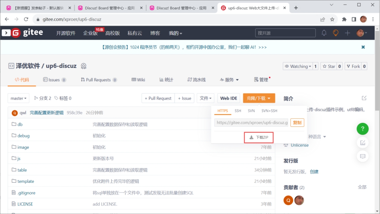
Task: Bookmark this page with the star icon
Action: pyautogui.click(x=332, y=19)
